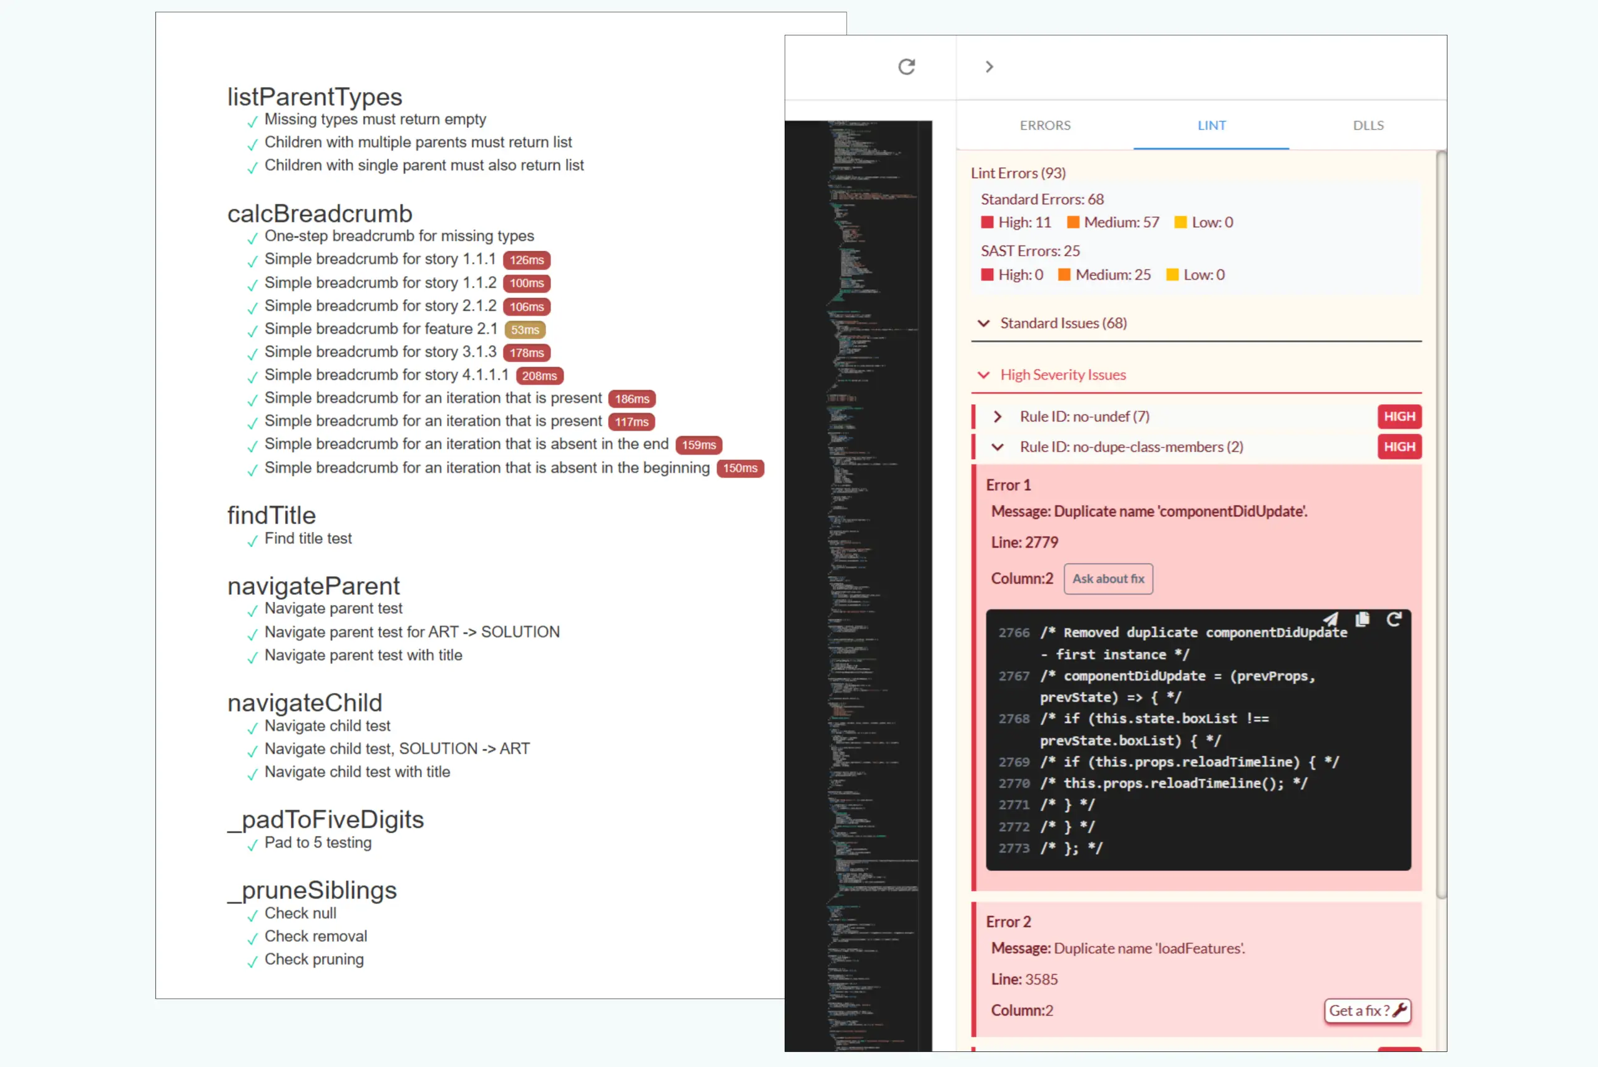The height and width of the screenshot is (1067, 1598).
Task: Open the DLLS tab
Action: click(1368, 125)
